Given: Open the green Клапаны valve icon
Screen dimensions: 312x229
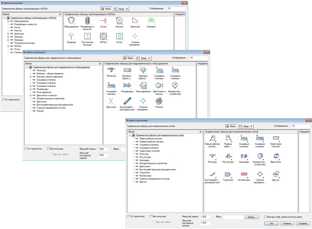Looking at the screenshot, I should tap(151, 20).
